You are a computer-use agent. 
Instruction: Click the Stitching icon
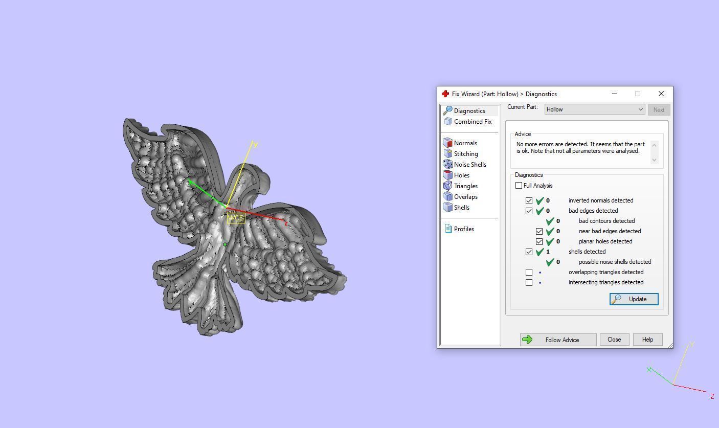pyautogui.click(x=447, y=153)
